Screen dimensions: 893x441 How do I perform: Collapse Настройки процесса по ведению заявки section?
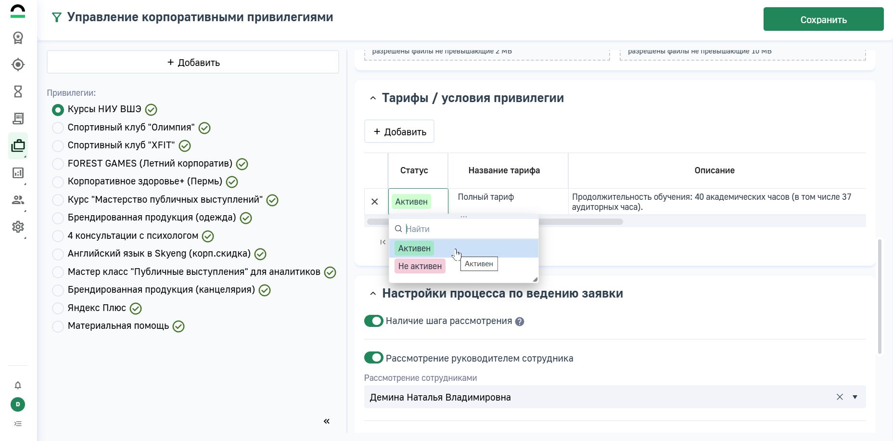point(373,294)
